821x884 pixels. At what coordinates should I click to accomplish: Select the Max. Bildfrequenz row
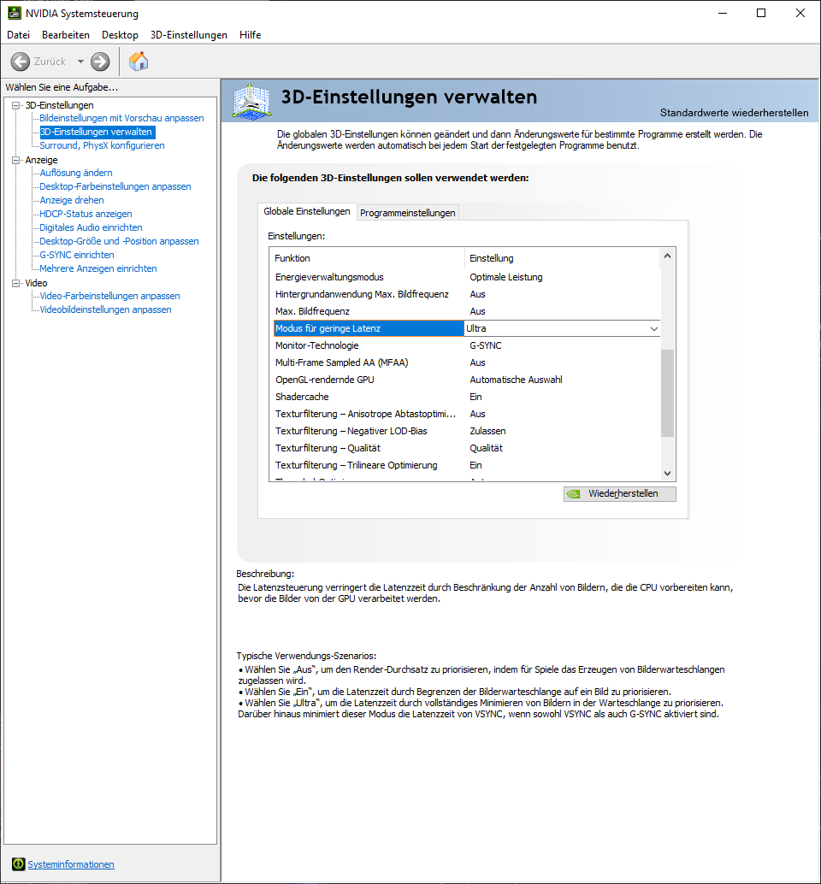pyautogui.click(x=465, y=311)
